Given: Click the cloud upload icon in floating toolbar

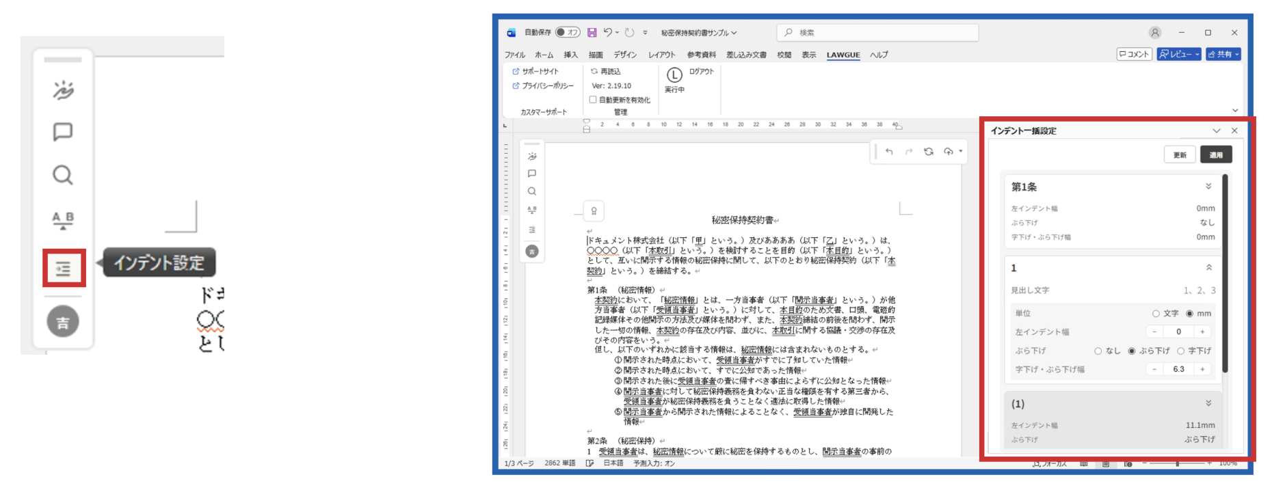Looking at the screenshot, I should tap(949, 152).
